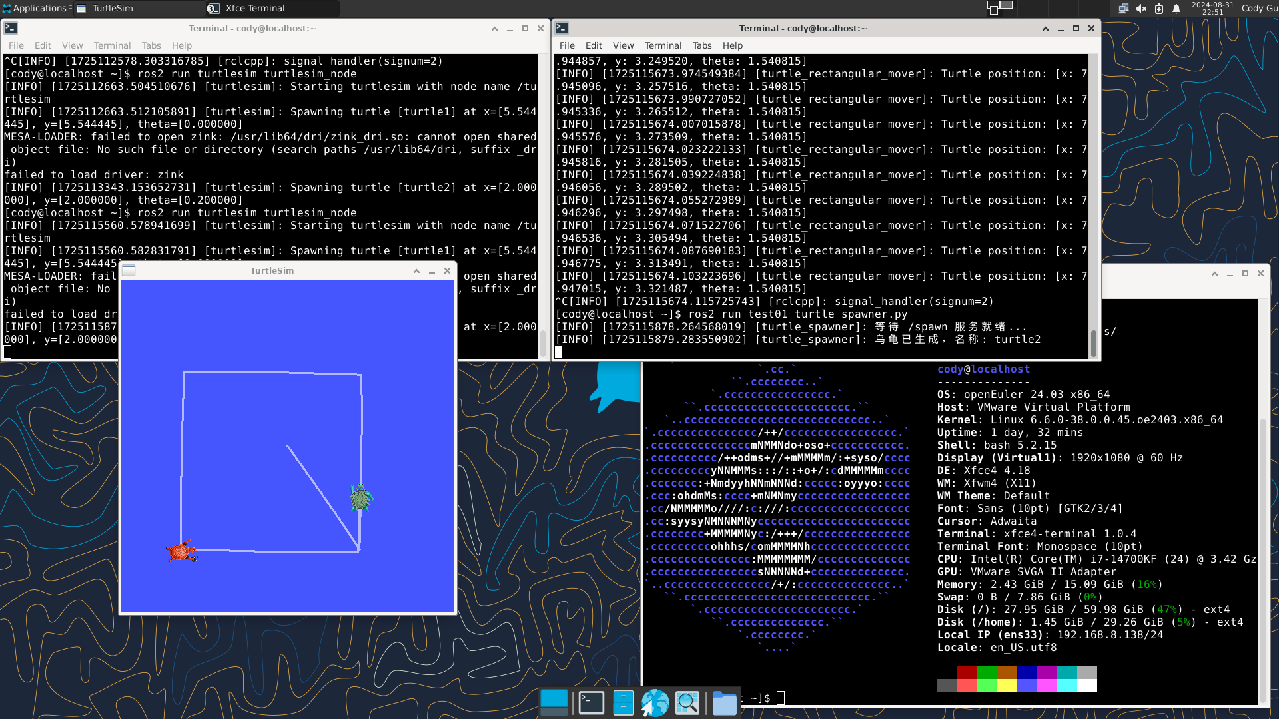Switch workspace using the workspace switcher
This screenshot has width=1279, height=719.
click(1002, 9)
